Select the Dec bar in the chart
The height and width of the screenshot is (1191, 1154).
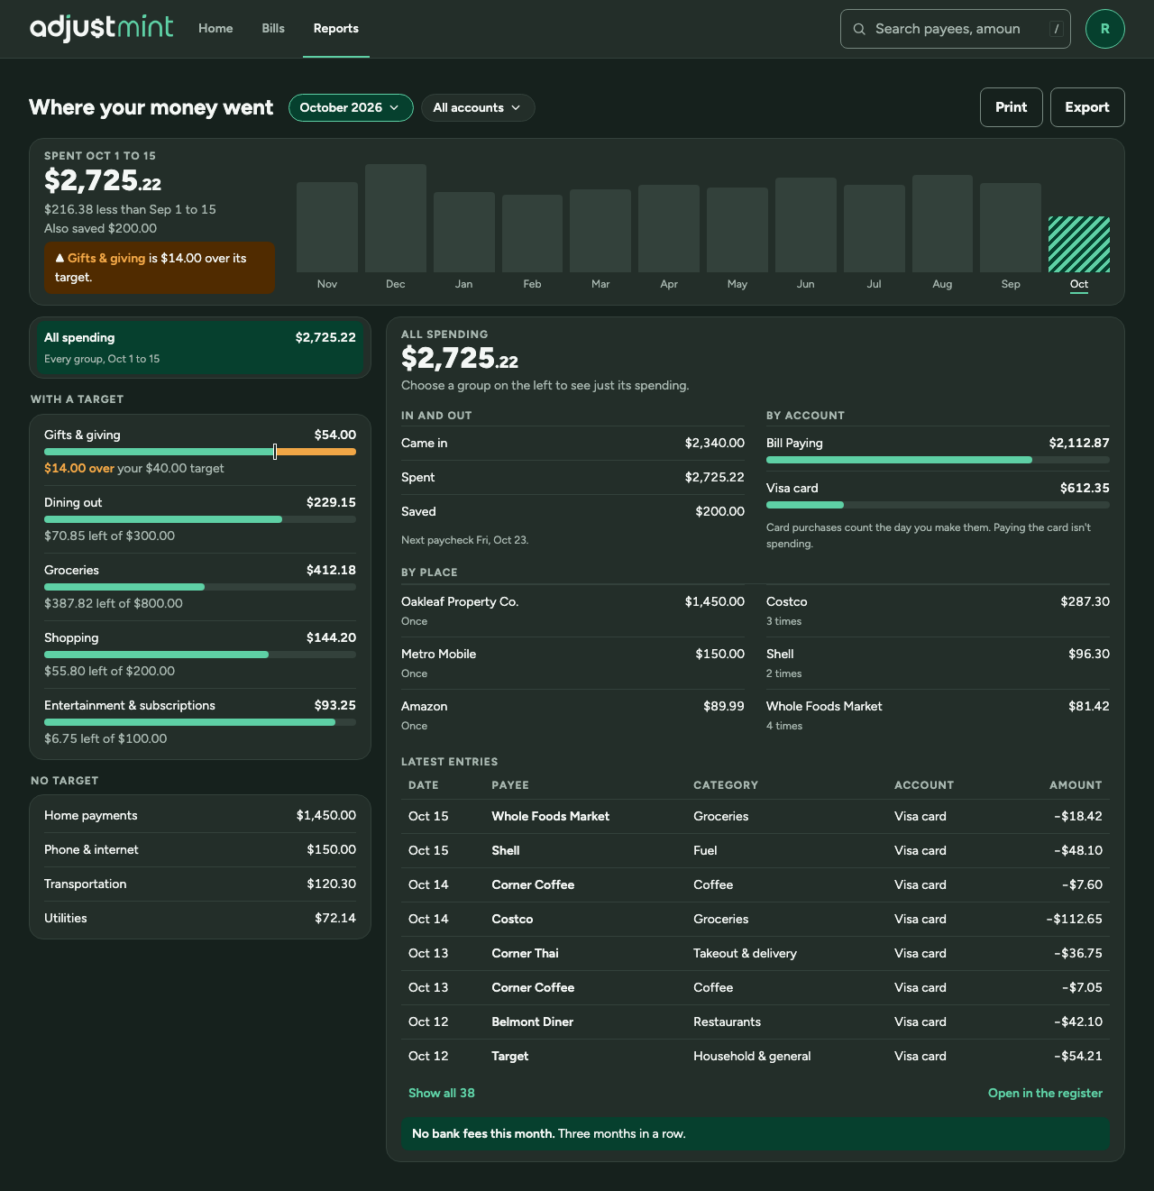(x=396, y=218)
